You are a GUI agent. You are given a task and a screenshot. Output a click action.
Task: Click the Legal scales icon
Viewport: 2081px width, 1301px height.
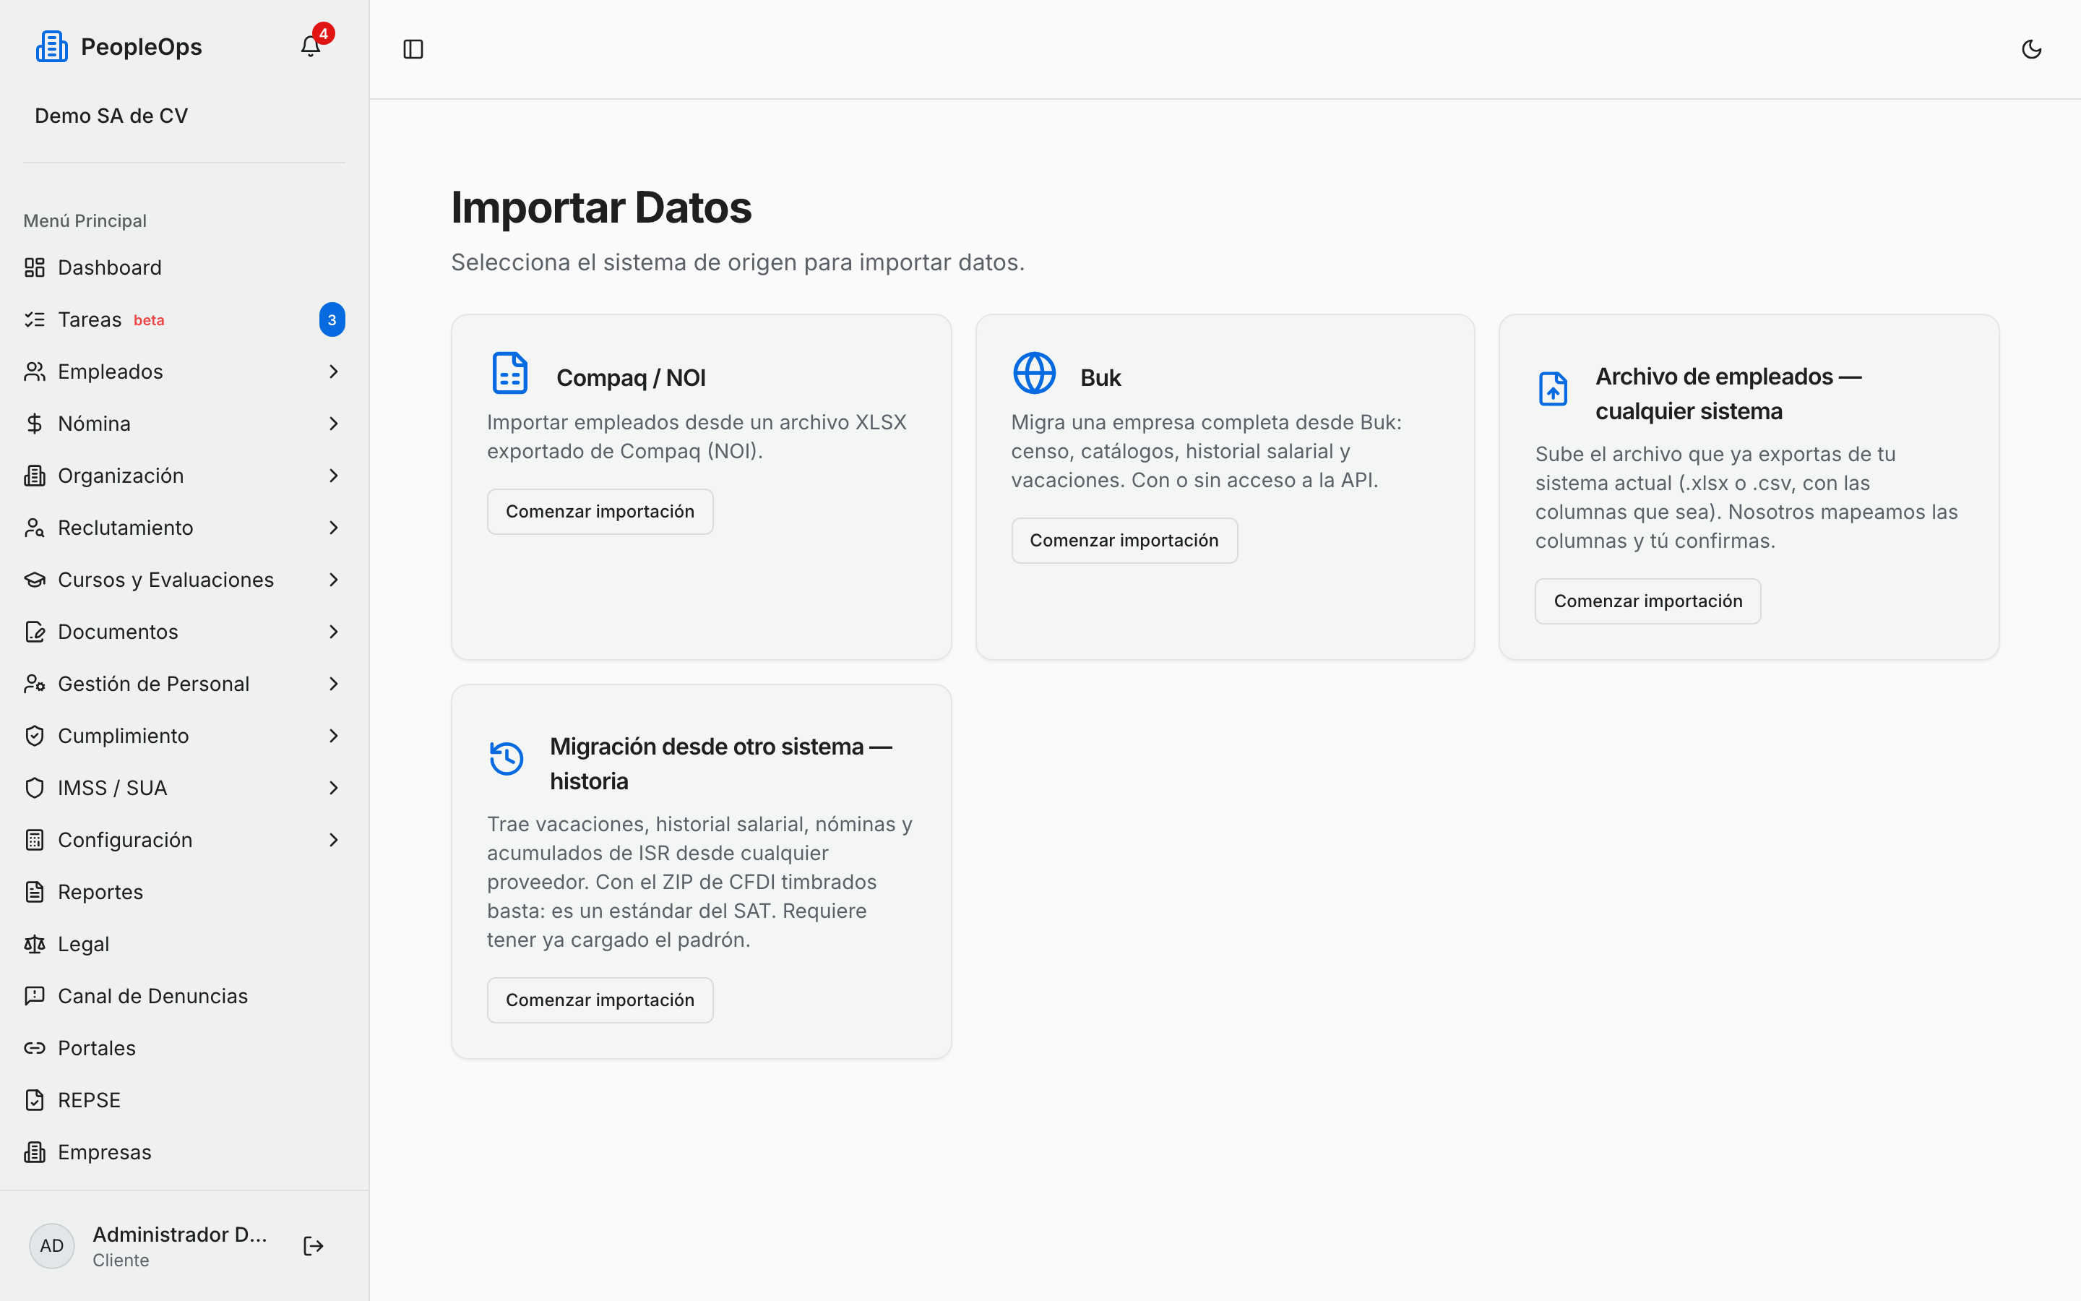35,944
